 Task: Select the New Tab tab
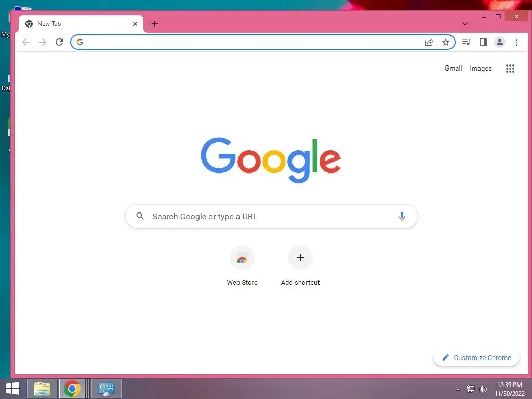(81, 24)
